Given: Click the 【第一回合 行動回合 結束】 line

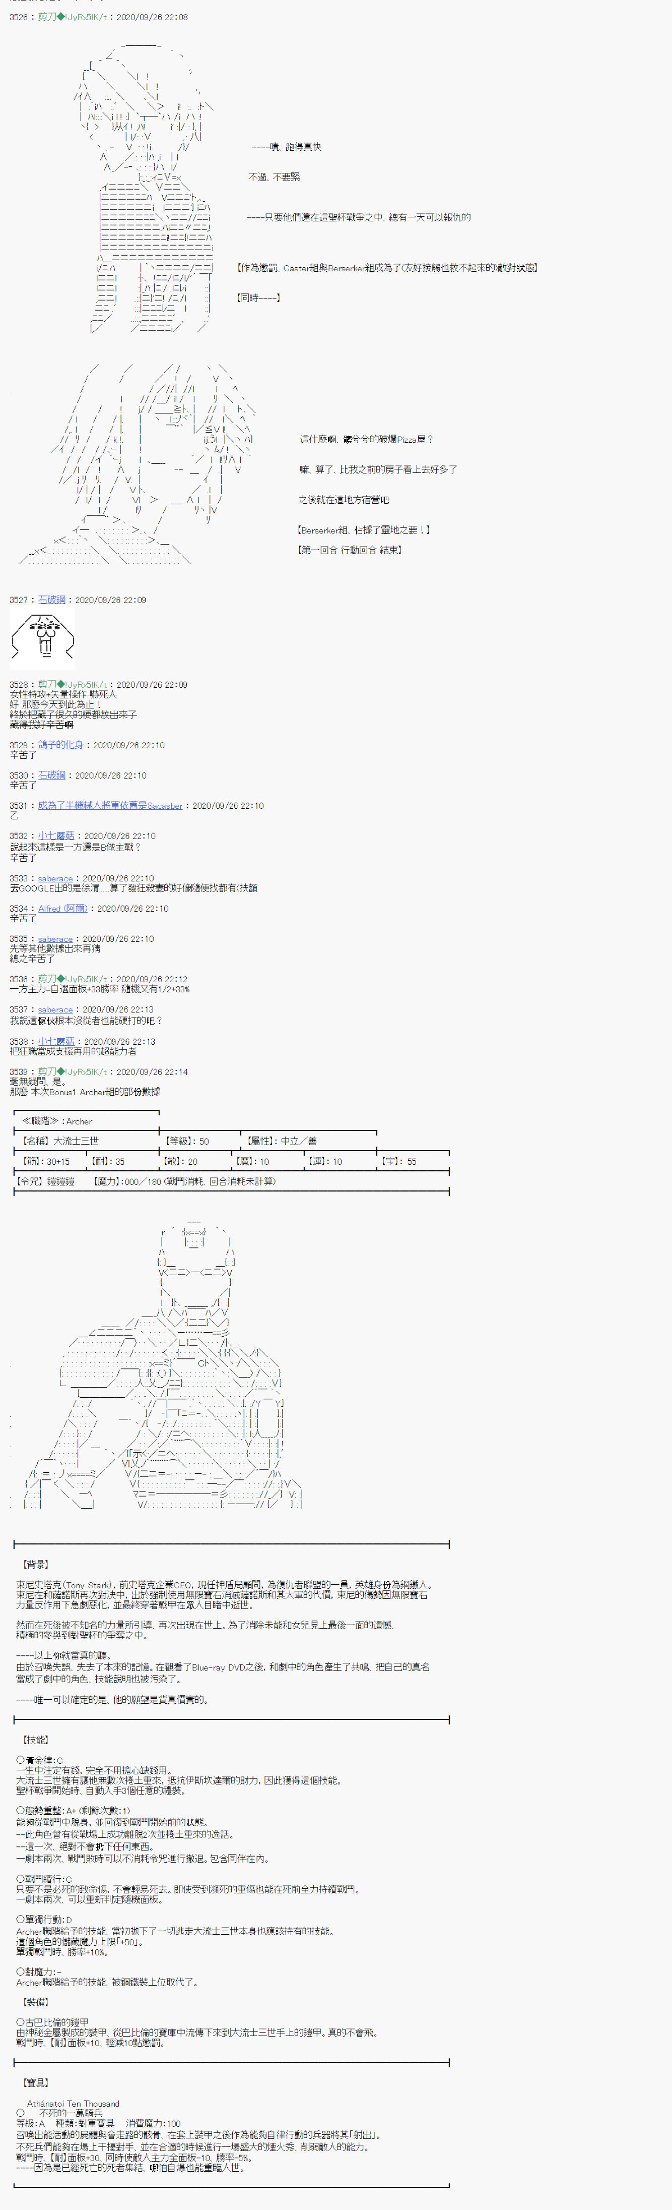Looking at the screenshot, I should tap(349, 550).
